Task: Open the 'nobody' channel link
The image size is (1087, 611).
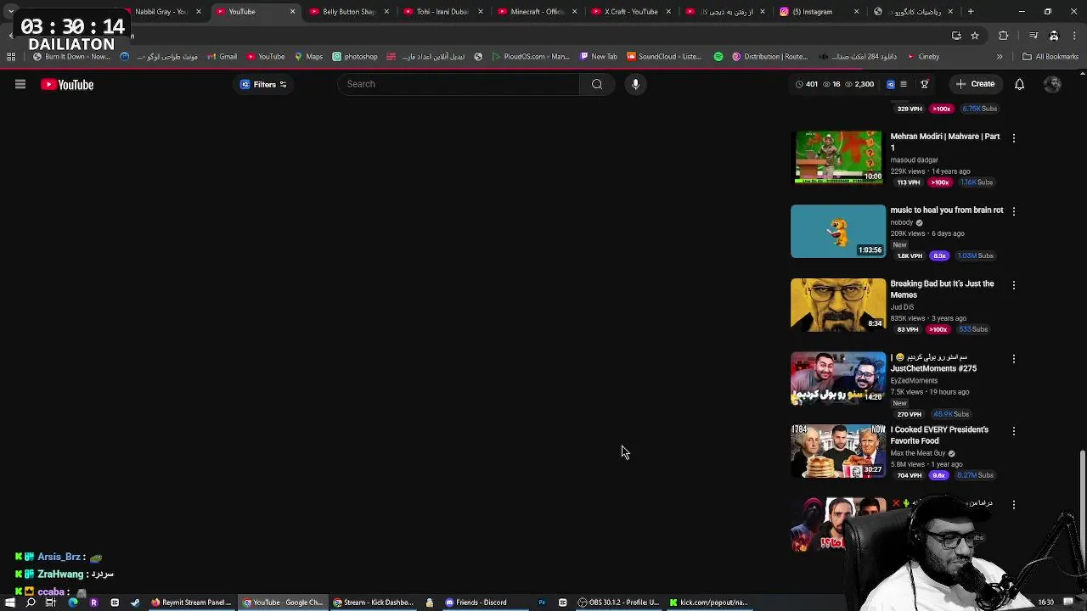Action: 902,222
